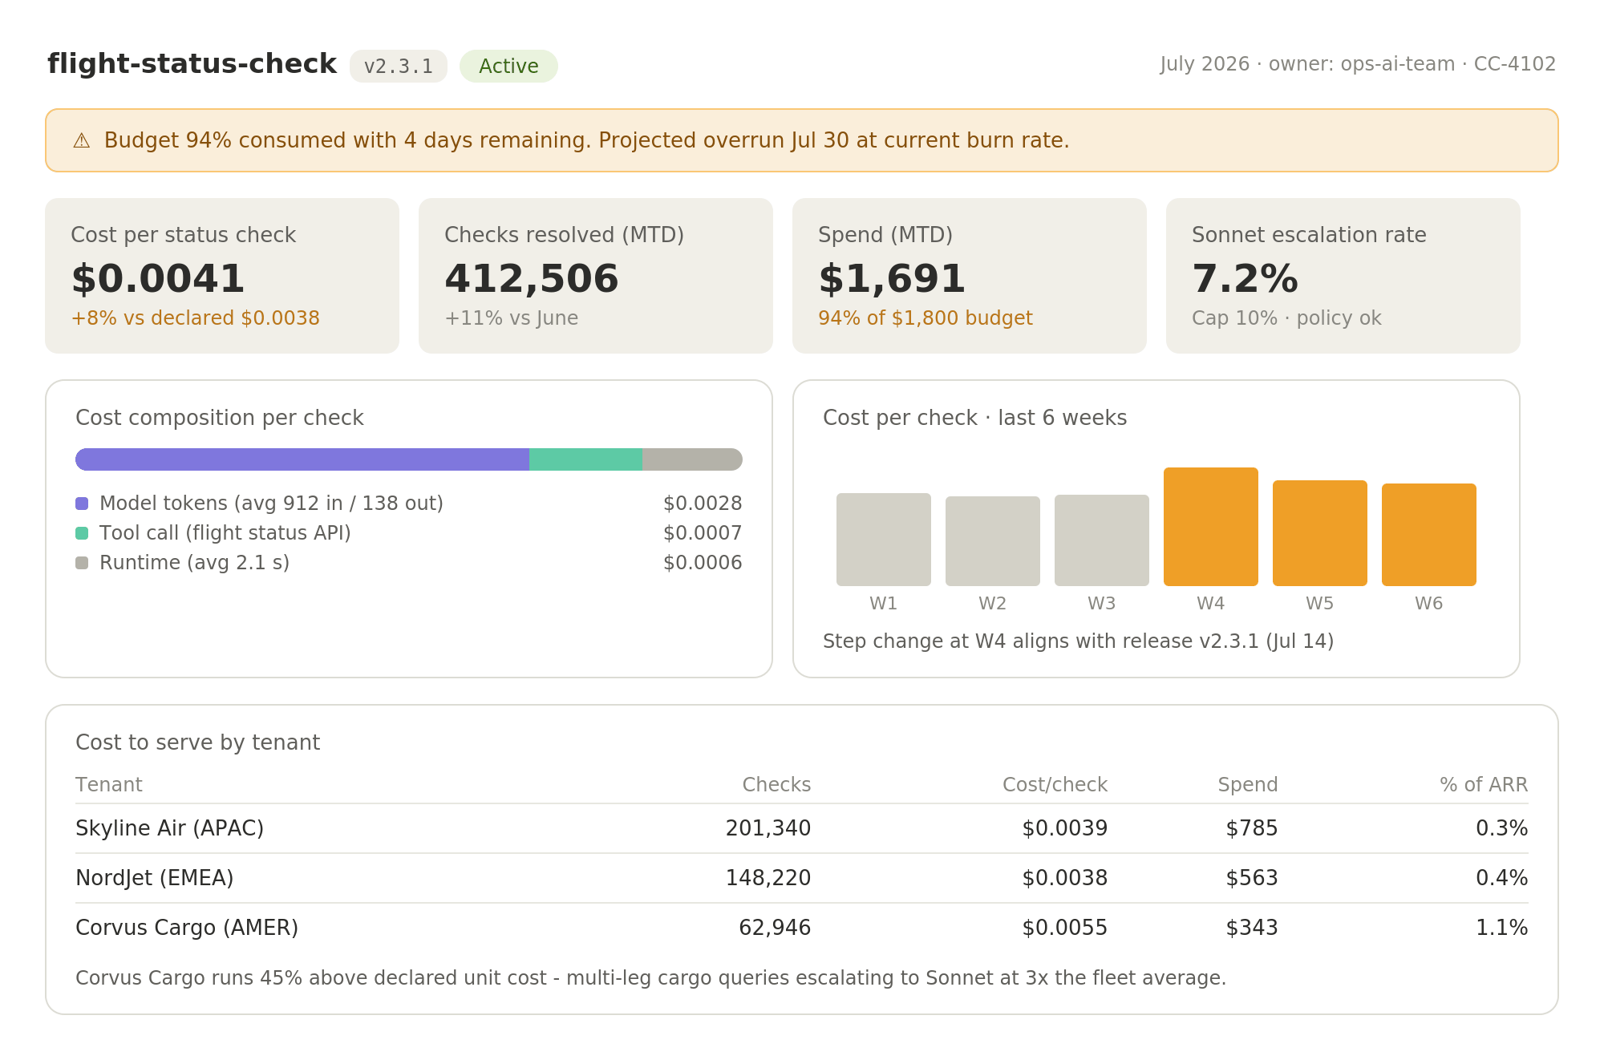Click the Active status badge

508,66
